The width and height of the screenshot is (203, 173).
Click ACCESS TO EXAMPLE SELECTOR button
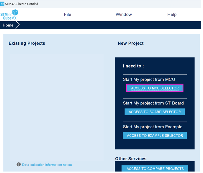[155, 136]
